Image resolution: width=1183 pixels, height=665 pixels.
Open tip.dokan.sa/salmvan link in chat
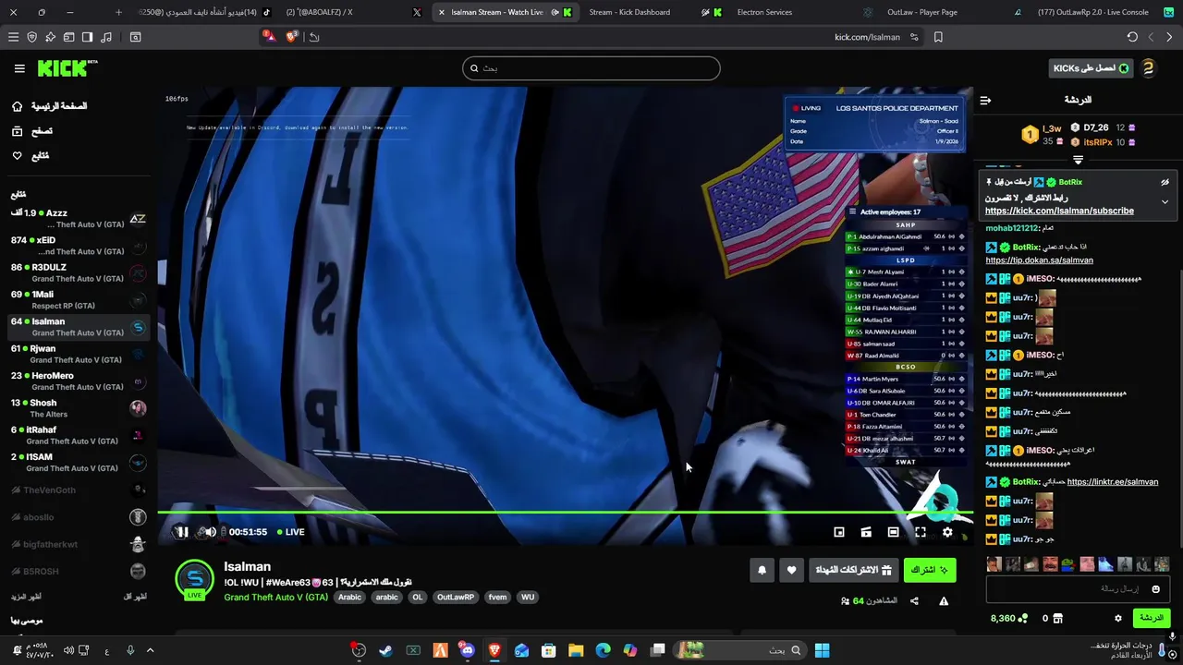pos(1039,260)
